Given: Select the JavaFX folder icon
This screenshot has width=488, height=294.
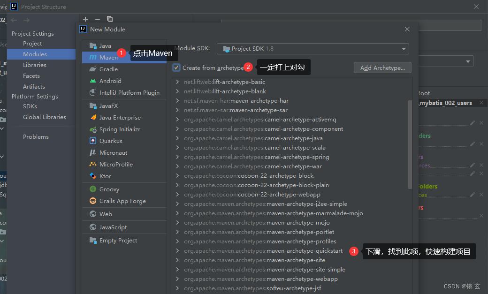Looking at the screenshot, I should 93,106.
